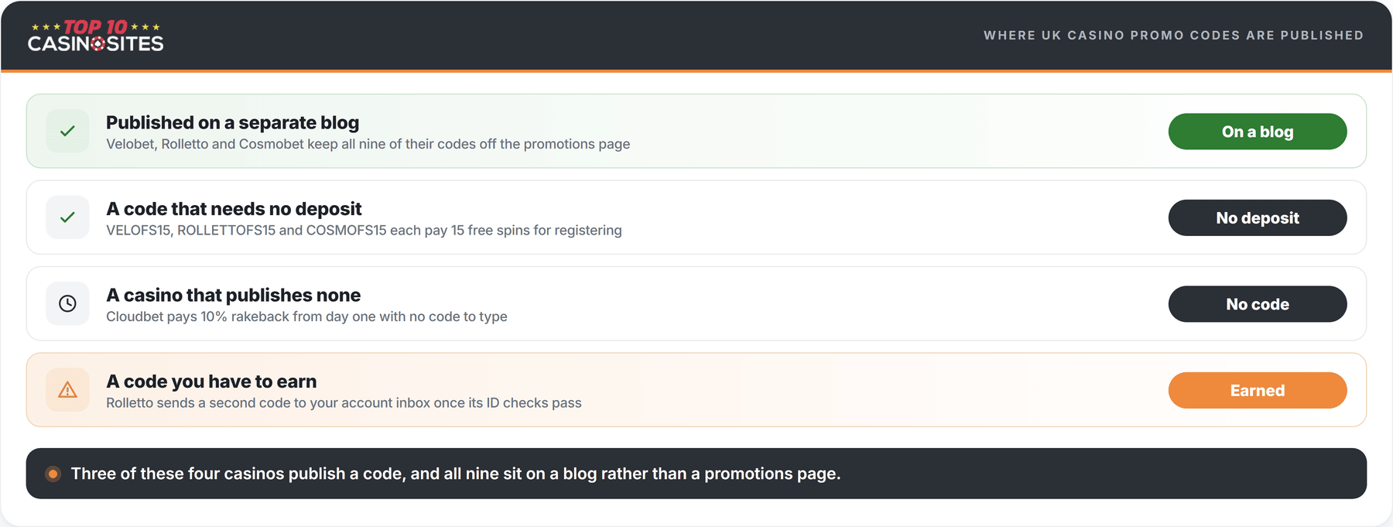Click checkmark icon beside Published on a separate blog
The width and height of the screenshot is (1393, 527).
click(67, 131)
